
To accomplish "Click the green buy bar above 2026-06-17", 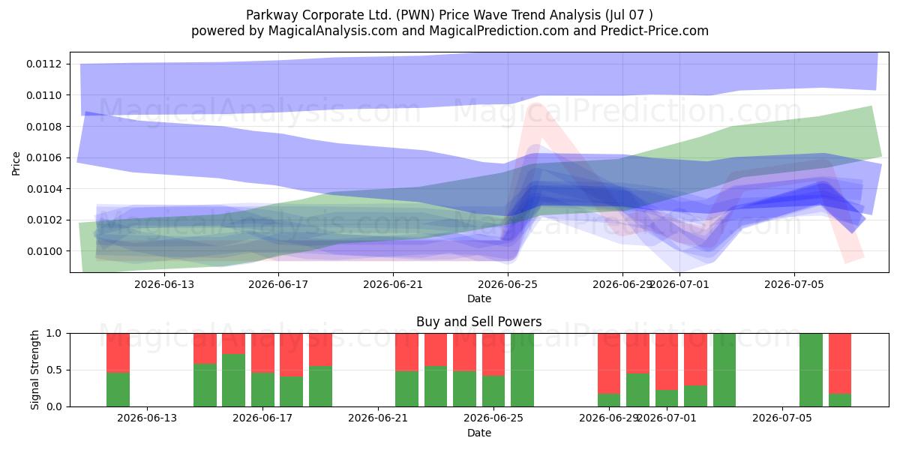I will click(262, 389).
